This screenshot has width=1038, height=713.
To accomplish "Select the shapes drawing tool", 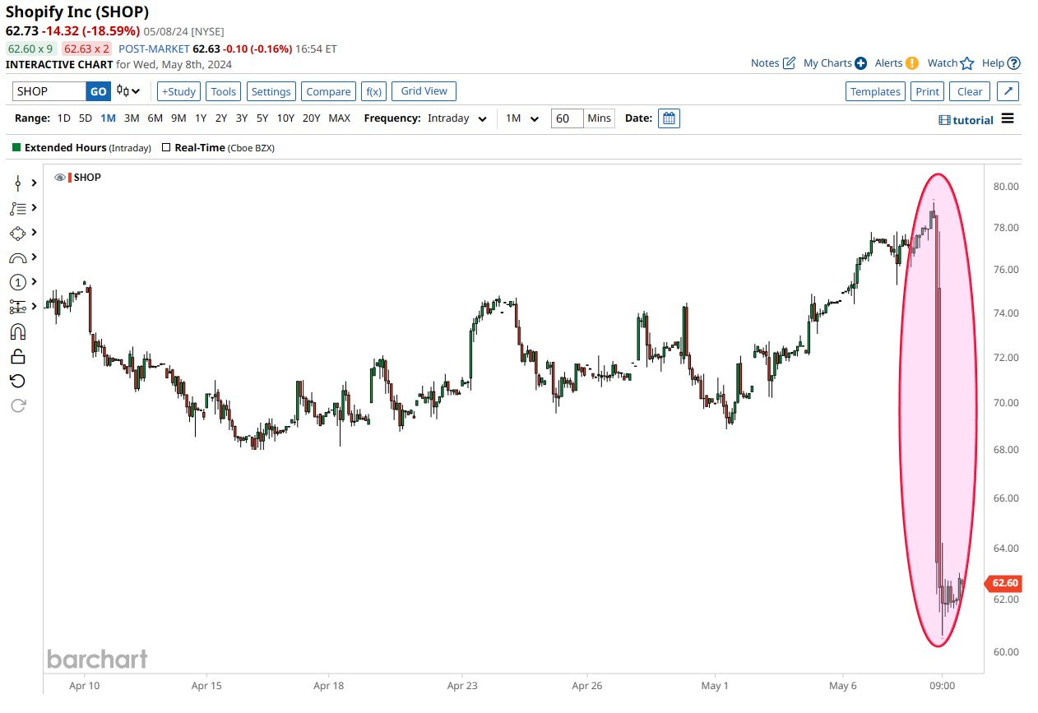I will (18, 233).
